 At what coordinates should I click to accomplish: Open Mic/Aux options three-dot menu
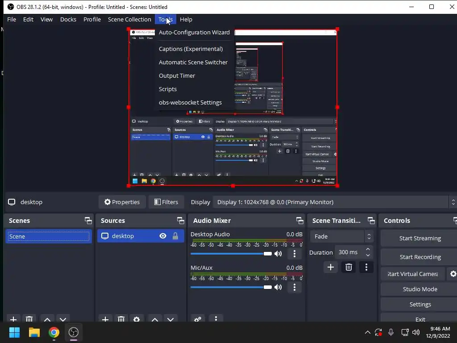[295, 287]
